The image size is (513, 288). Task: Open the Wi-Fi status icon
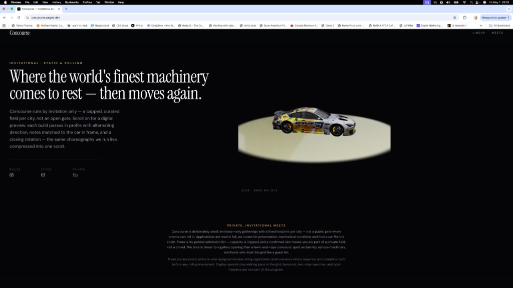(464, 2)
